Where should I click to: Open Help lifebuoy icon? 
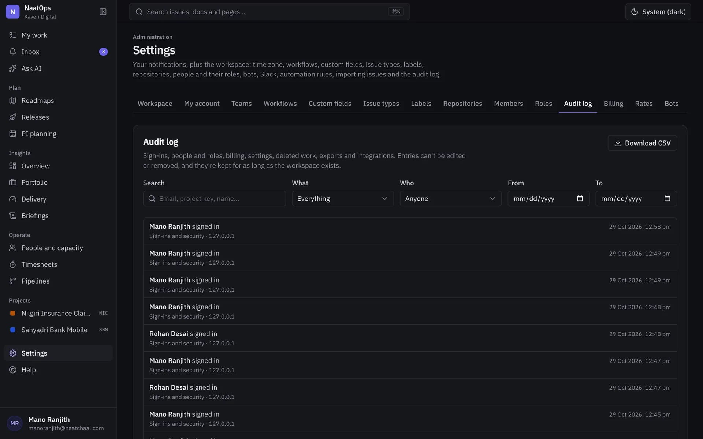tap(13, 370)
